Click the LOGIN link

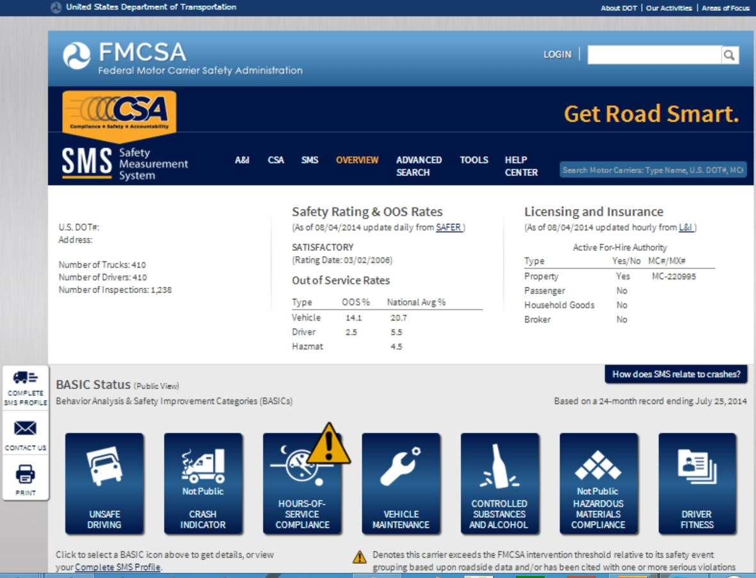tap(556, 55)
